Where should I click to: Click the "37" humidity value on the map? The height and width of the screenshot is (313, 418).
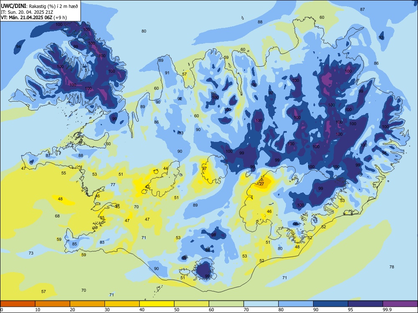tap(204, 169)
